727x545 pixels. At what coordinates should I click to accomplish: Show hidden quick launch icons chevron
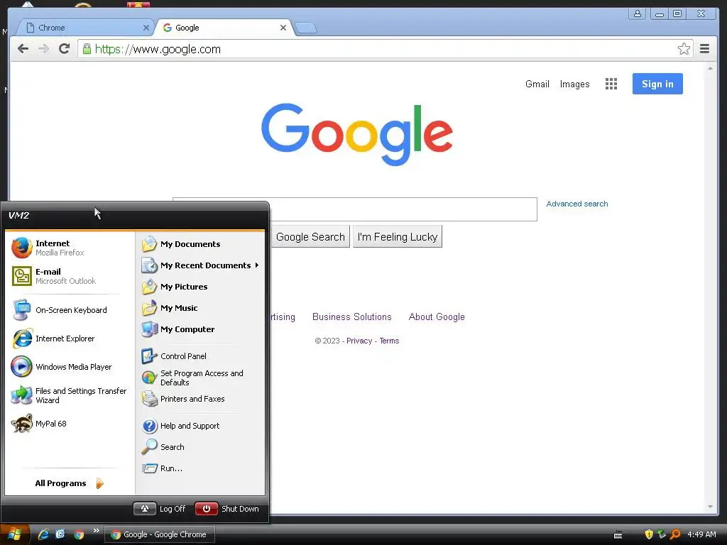(x=97, y=531)
